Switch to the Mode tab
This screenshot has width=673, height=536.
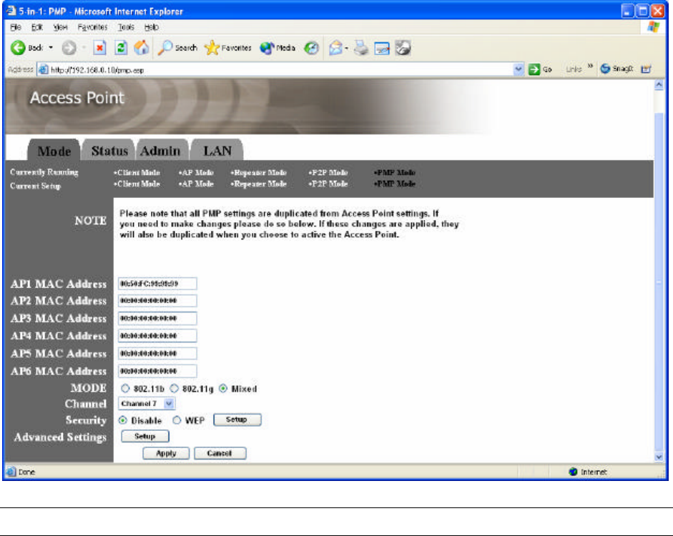(54, 151)
